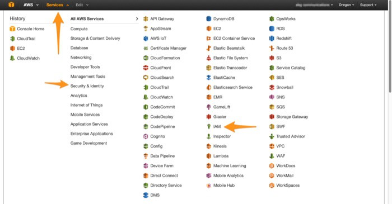This screenshot has height=204, width=392.
Task: Select Storage & Content Delivery category
Action: pos(95,38)
